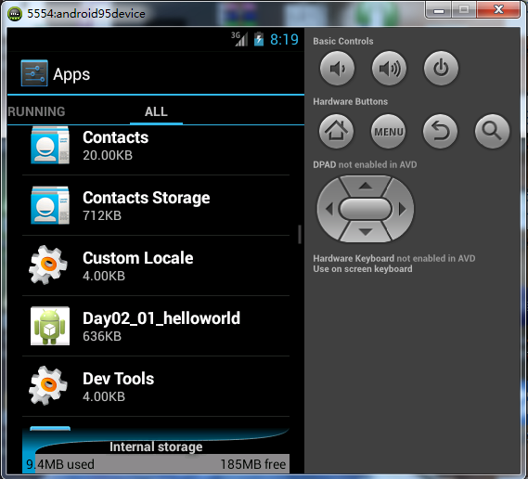Click the battery charging status icon

click(259, 39)
